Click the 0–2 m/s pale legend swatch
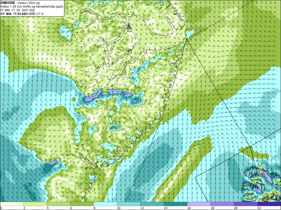Image resolution: width=281 pixels, height=210 pixels. pyautogui.click(x=12, y=204)
